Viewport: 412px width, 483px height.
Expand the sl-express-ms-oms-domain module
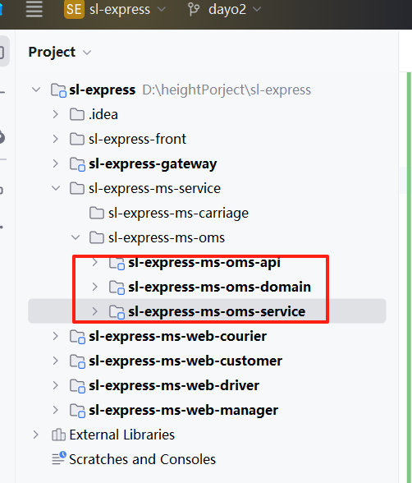click(x=94, y=287)
